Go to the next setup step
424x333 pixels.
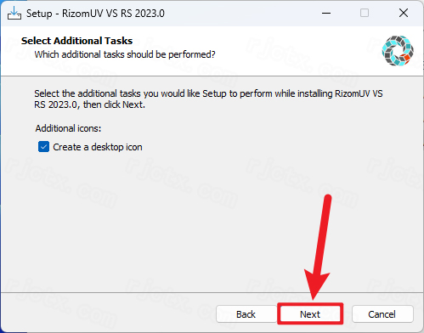pos(310,313)
